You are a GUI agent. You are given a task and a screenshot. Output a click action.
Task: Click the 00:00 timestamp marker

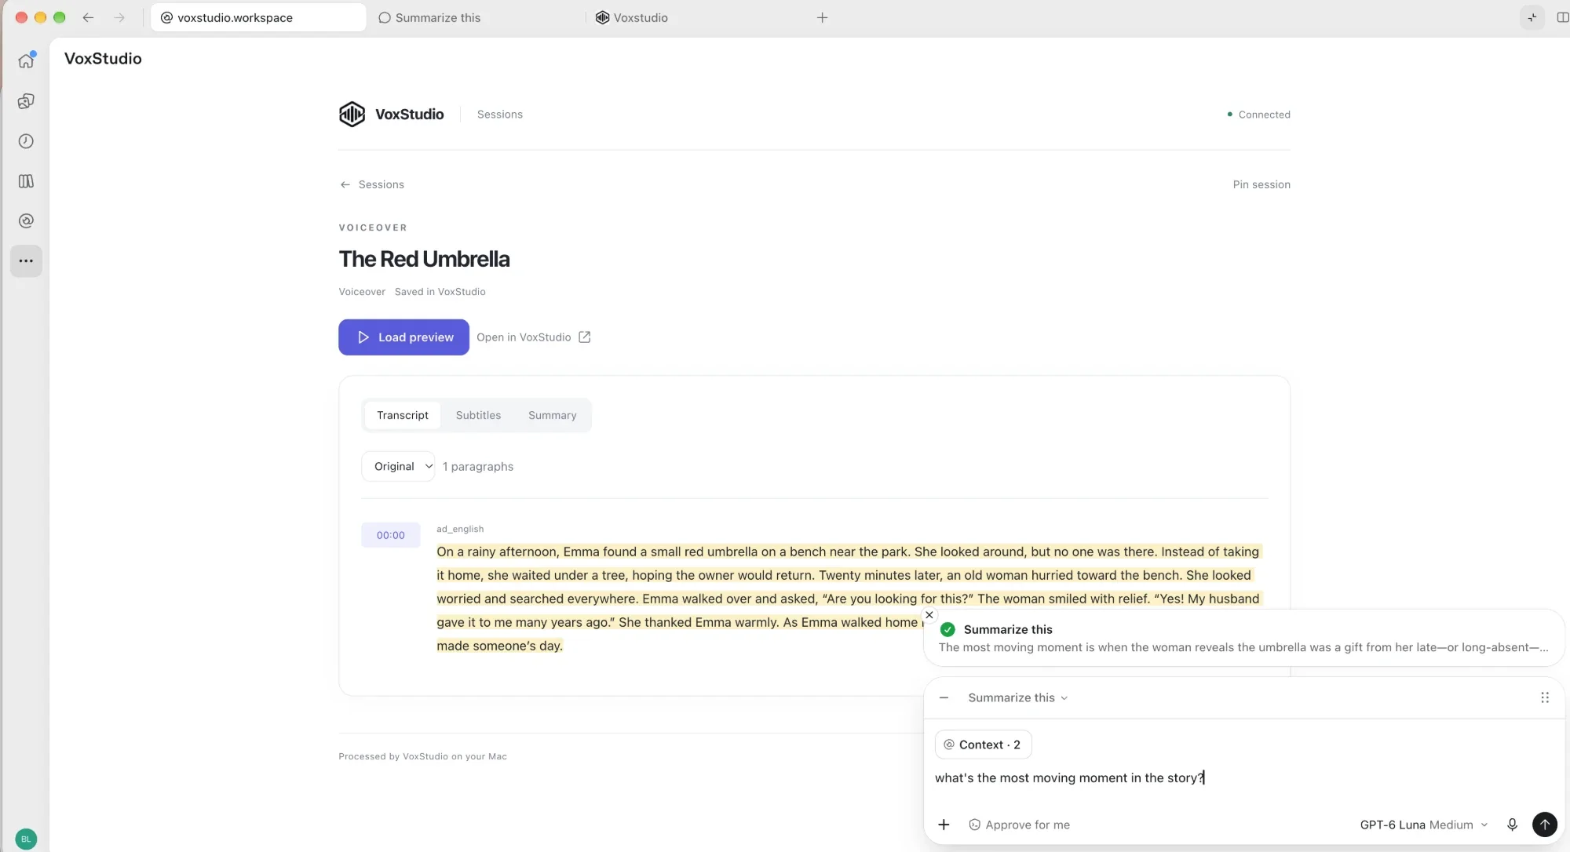(x=390, y=535)
